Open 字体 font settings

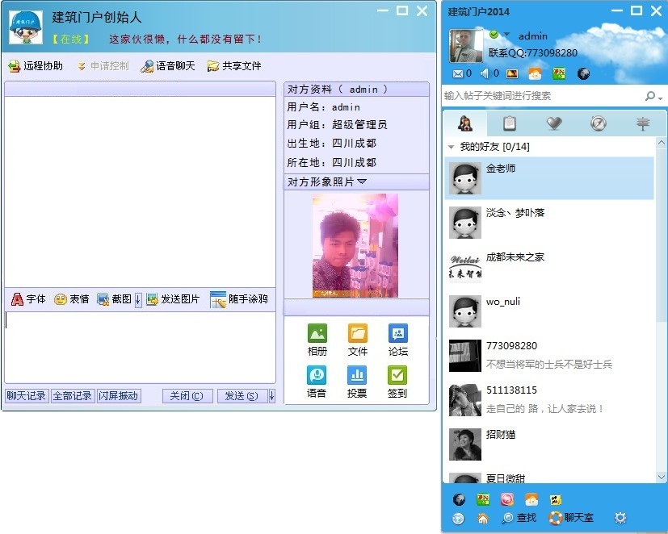(x=28, y=299)
